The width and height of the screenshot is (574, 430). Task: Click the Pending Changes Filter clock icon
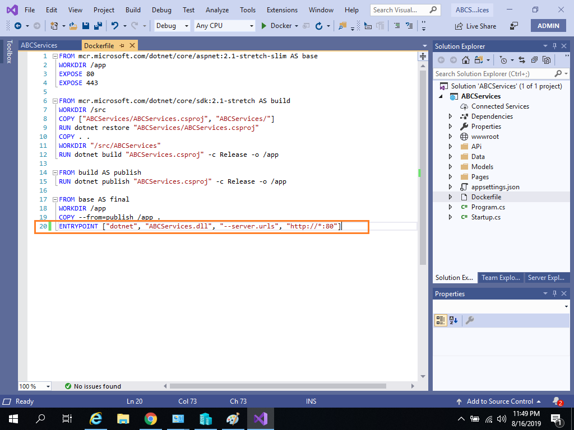click(504, 60)
